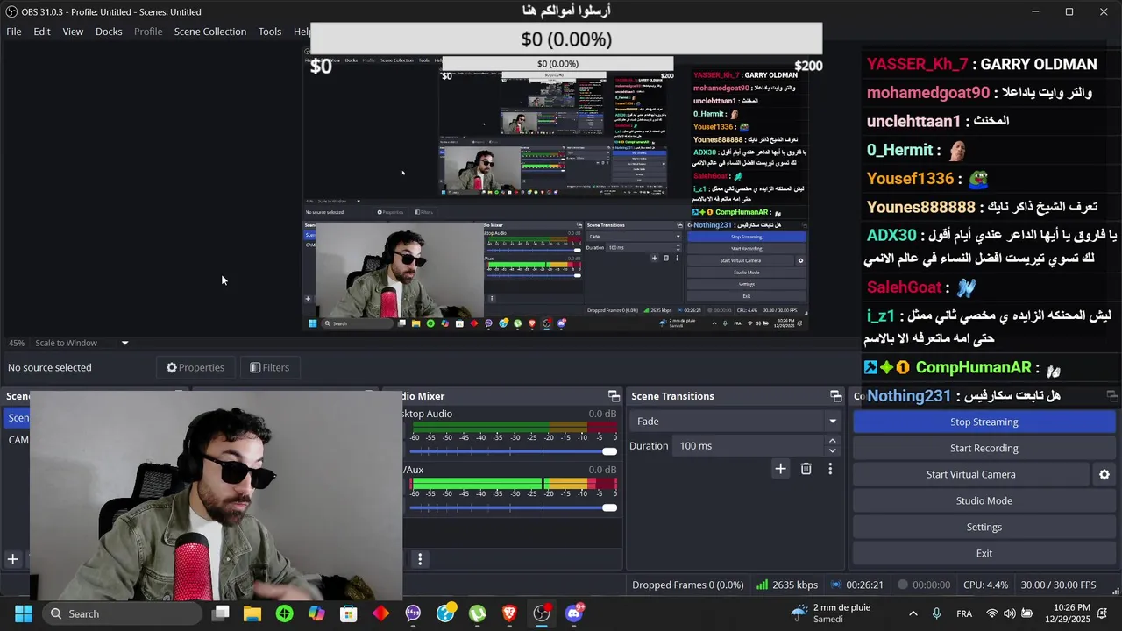Open the Docks menu
The height and width of the screenshot is (631, 1122).
109,32
